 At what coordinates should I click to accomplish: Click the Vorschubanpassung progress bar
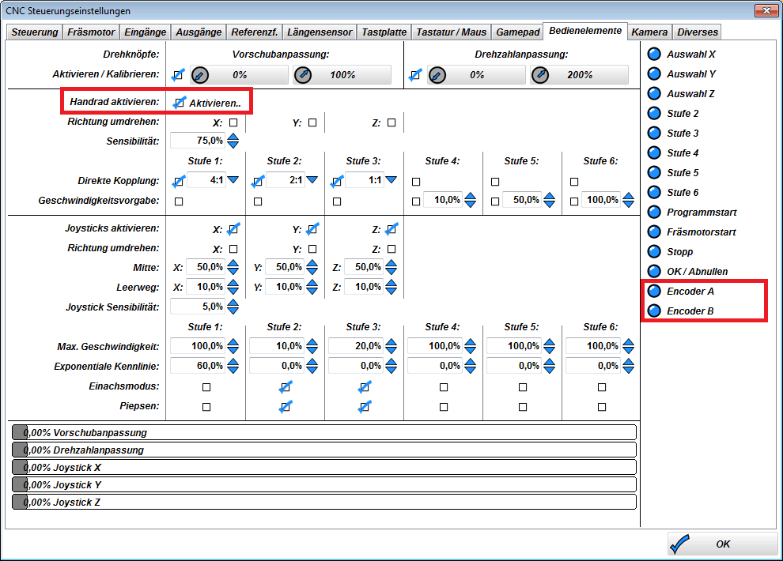tap(324, 433)
